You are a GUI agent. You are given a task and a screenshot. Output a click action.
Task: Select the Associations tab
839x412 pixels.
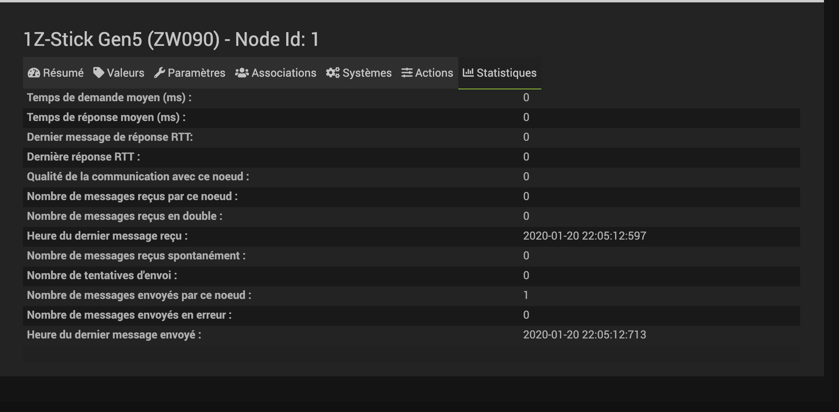pyautogui.click(x=275, y=73)
